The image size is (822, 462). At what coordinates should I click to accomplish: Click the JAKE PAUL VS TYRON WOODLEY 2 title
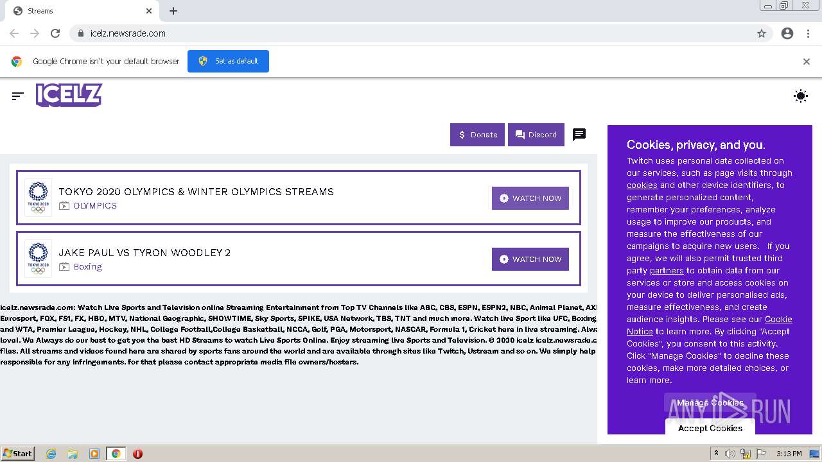(x=144, y=252)
